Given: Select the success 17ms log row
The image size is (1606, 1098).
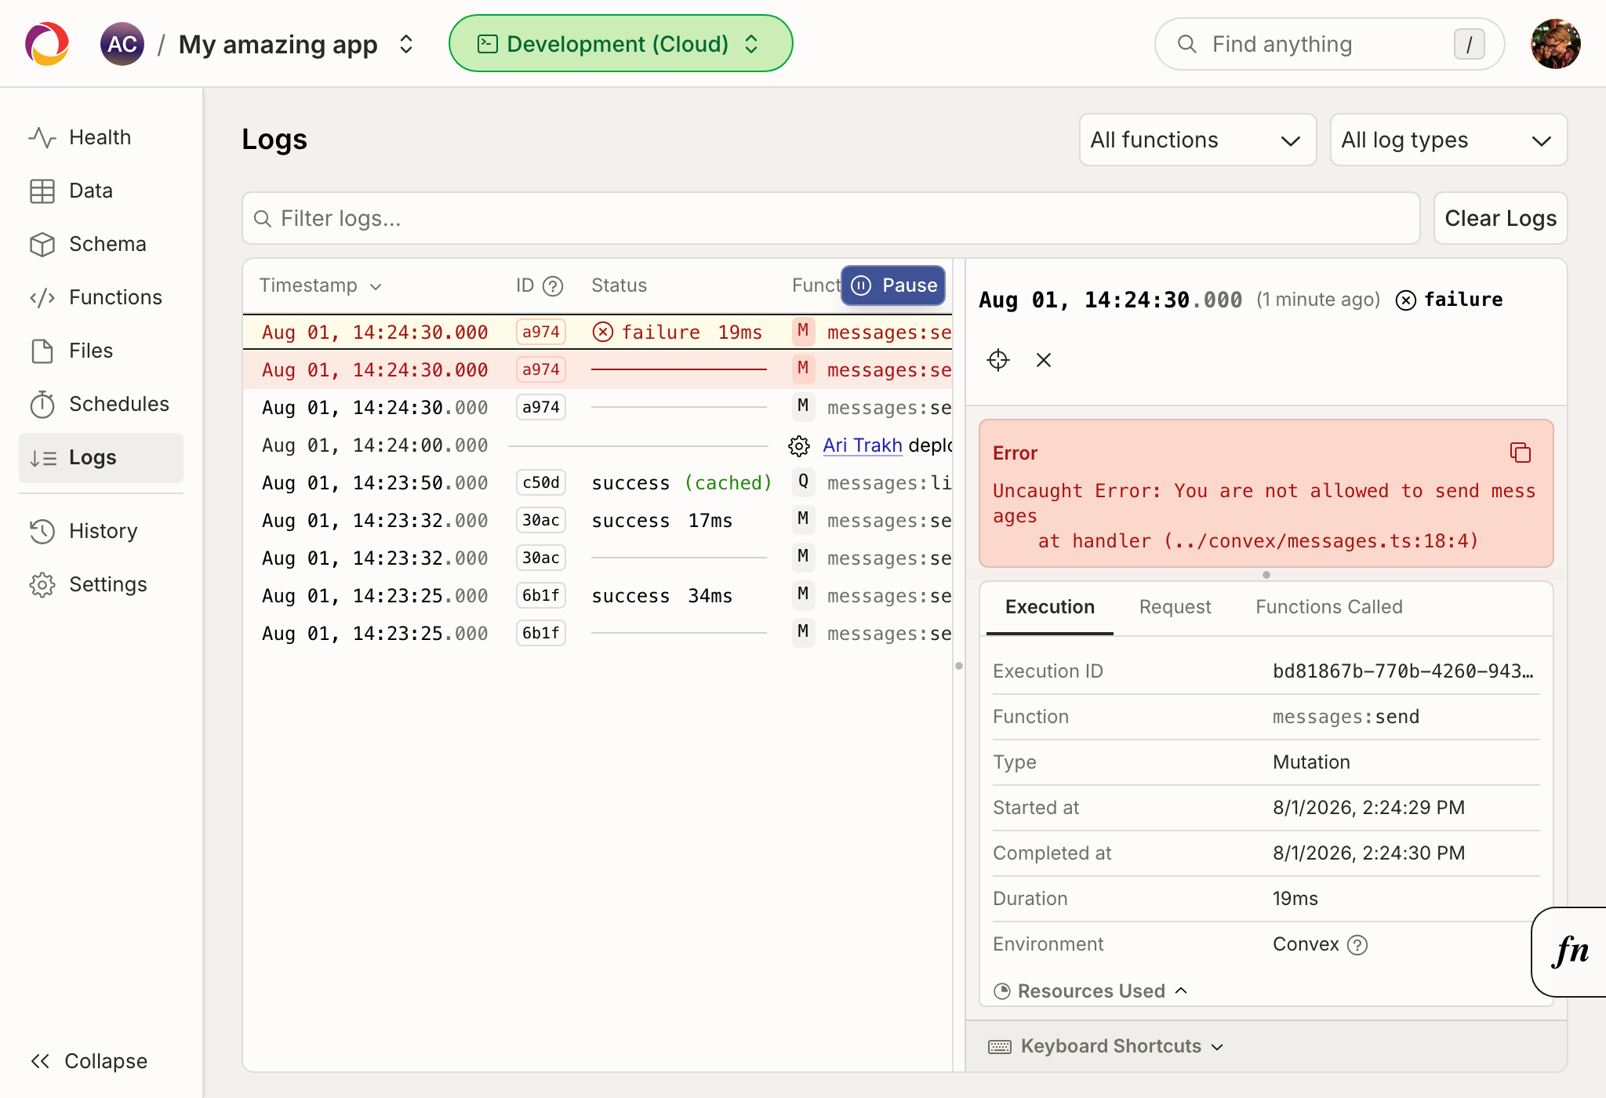Looking at the screenshot, I should tap(598, 520).
